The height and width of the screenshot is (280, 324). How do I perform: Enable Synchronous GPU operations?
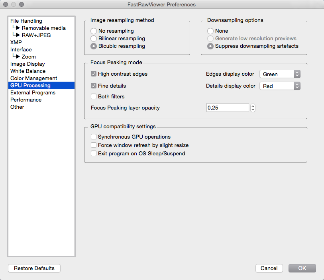[x=94, y=137]
